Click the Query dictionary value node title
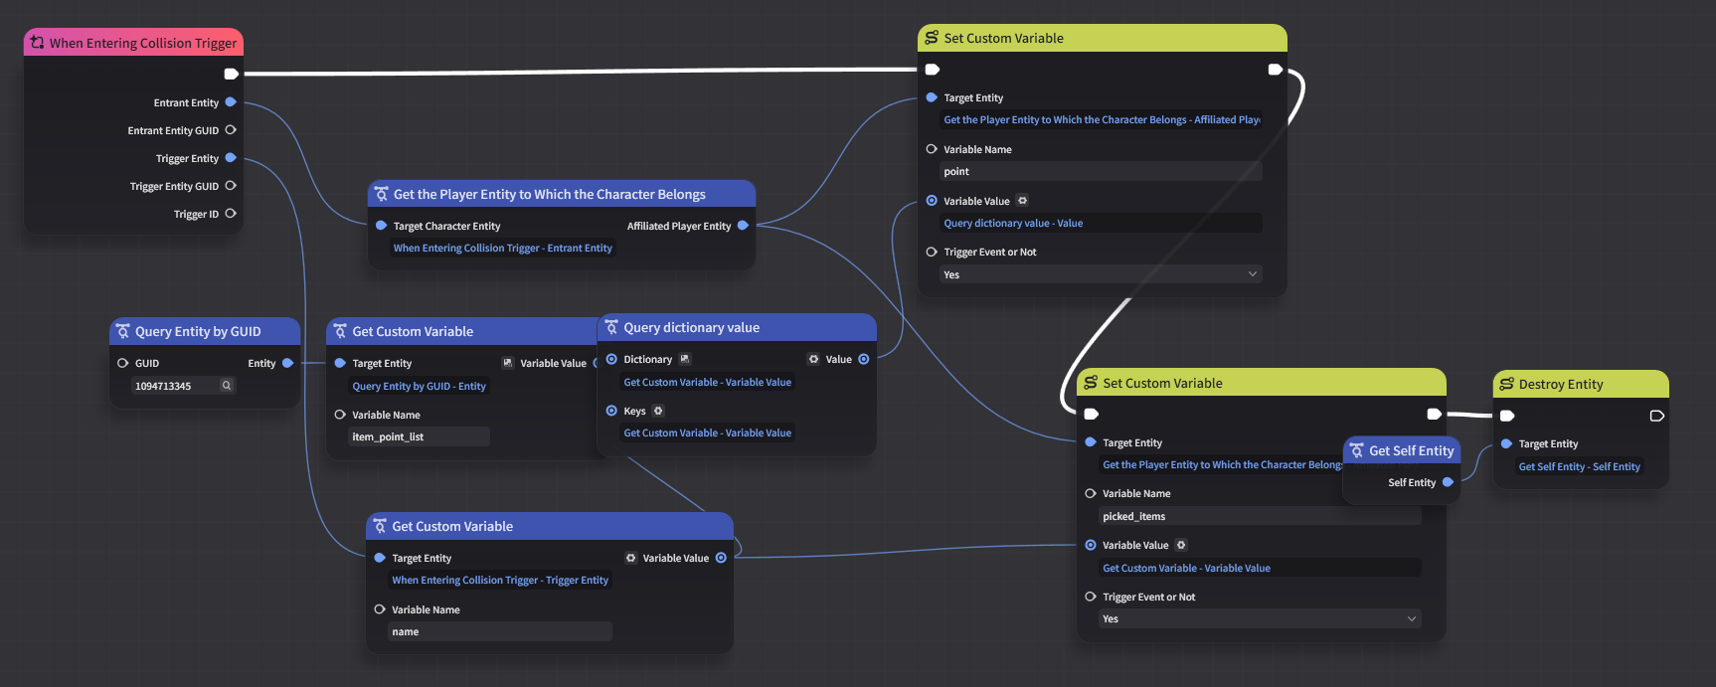Viewport: 1716px width, 687px height. [692, 327]
